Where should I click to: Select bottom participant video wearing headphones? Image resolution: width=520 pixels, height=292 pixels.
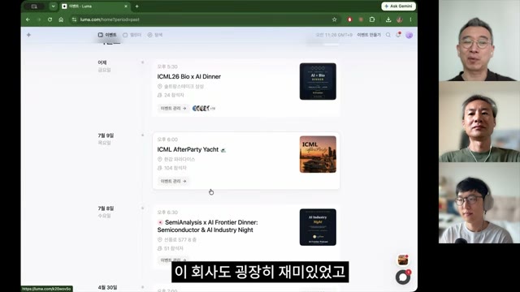tap(479, 203)
